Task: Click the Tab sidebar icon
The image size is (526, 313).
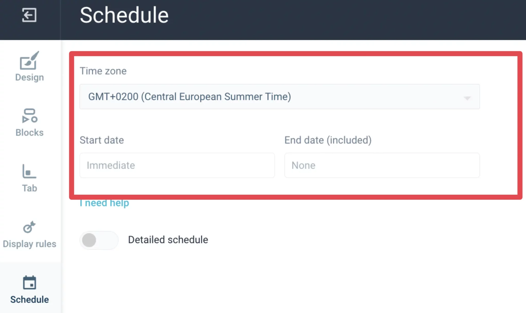Action: tap(29, 171)
